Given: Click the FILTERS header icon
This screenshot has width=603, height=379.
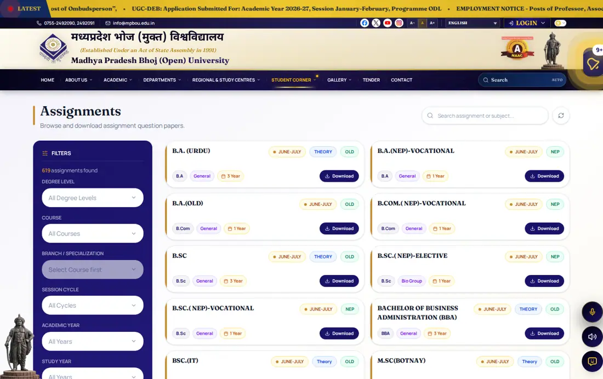Looking at the screenshot, I should tap(45, 153).
